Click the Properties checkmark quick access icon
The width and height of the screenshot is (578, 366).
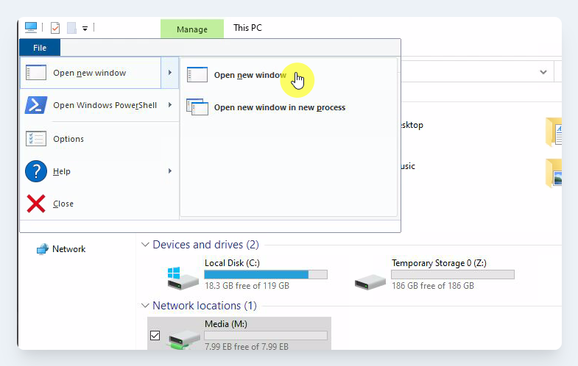pos(55,28)
